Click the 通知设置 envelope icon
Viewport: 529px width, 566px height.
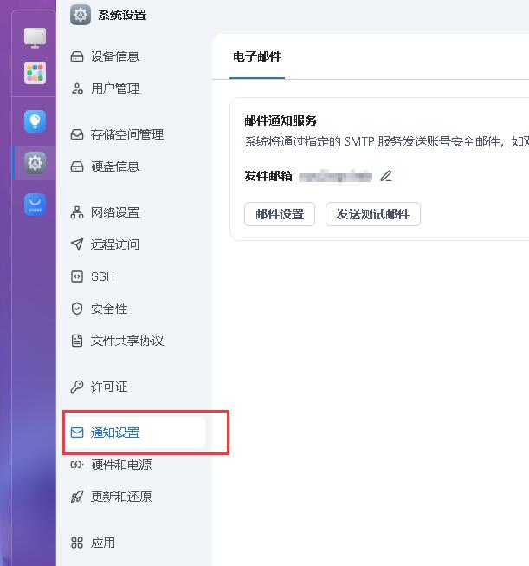click(x=77, y=433)
